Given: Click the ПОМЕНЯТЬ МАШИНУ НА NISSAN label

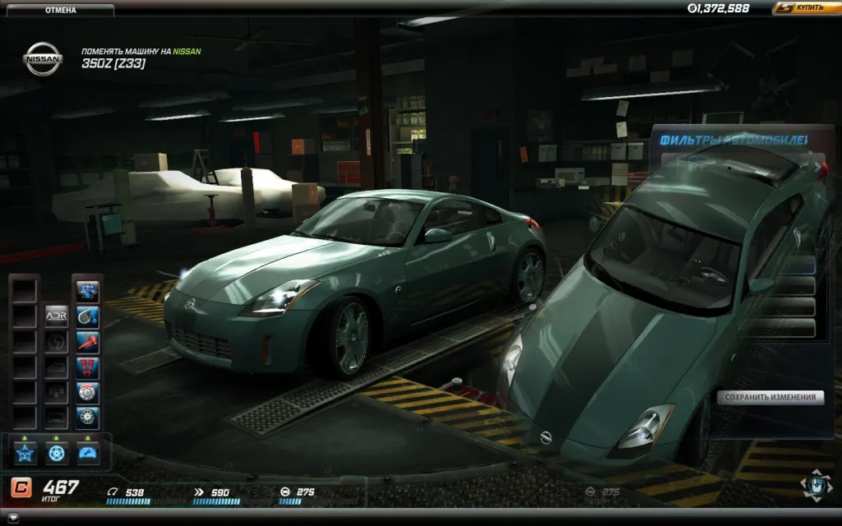Looking at the screenshot, I should click(x=141, y=52).
